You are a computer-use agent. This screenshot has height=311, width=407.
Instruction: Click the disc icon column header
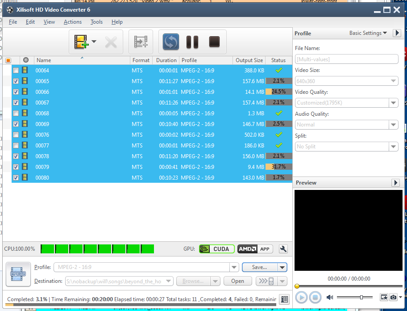tap(26, 60)
